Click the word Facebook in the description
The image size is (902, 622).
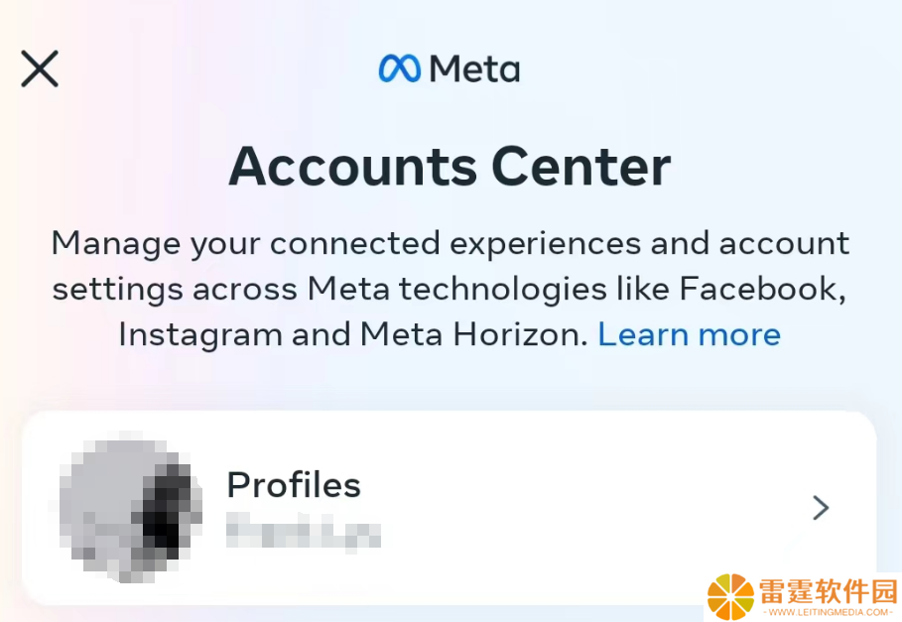pyautogui.click(x=763, y=289)
